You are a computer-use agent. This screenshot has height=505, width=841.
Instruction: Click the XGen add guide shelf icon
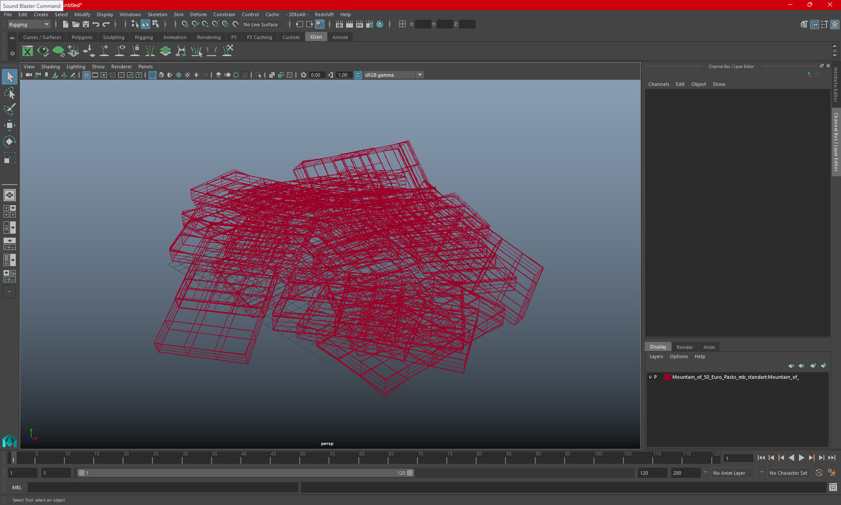104,51
